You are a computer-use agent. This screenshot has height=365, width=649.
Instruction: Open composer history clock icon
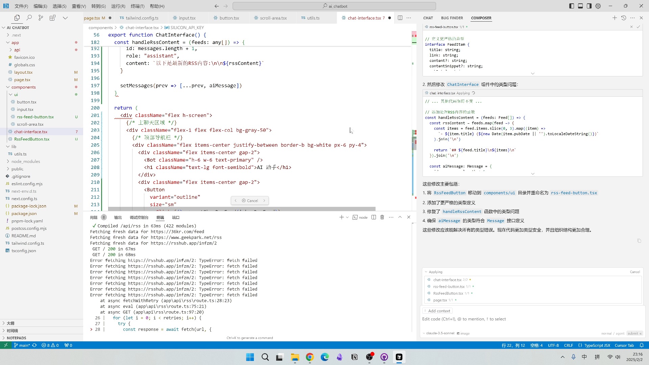pyautogui.click(x=624, y=18)
